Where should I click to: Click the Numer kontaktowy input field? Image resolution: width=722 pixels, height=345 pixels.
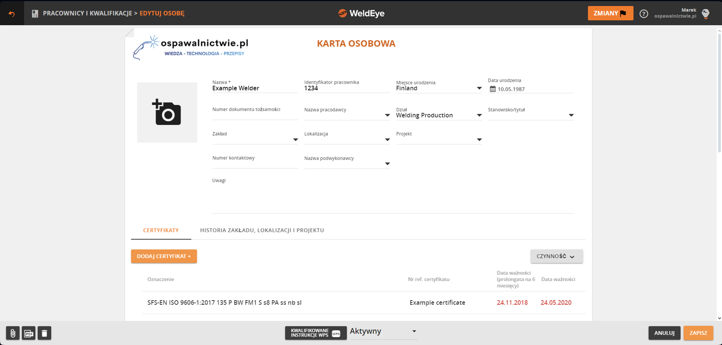click(x=255, y=164)
